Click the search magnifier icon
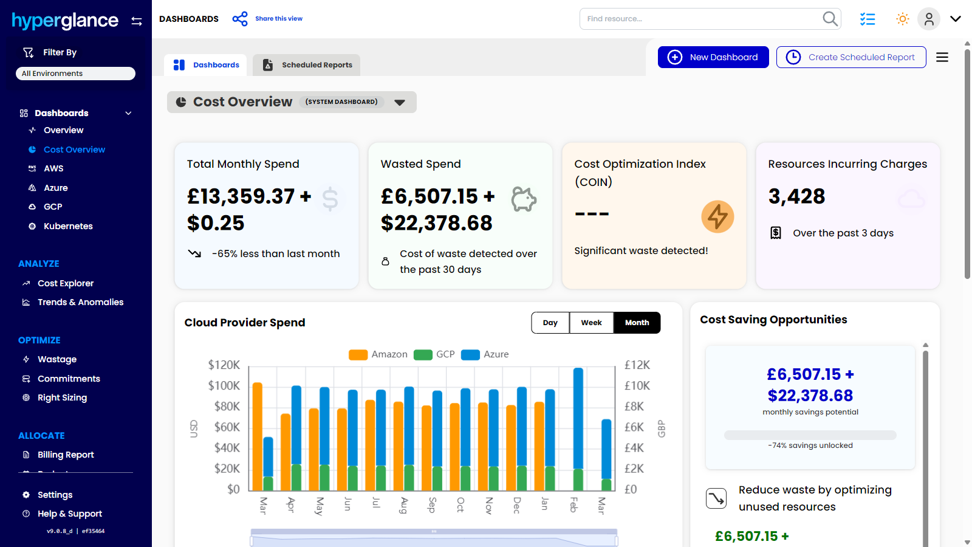 tap(830, 19)
